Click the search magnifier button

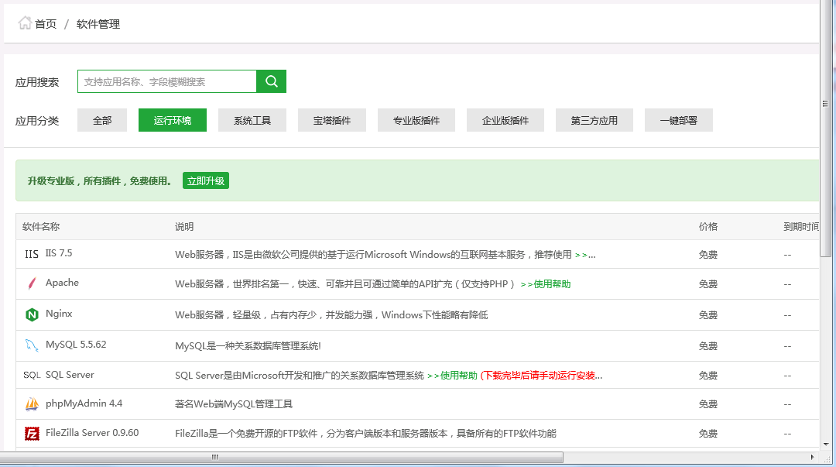pyautogui.click(x=272, y=81)
